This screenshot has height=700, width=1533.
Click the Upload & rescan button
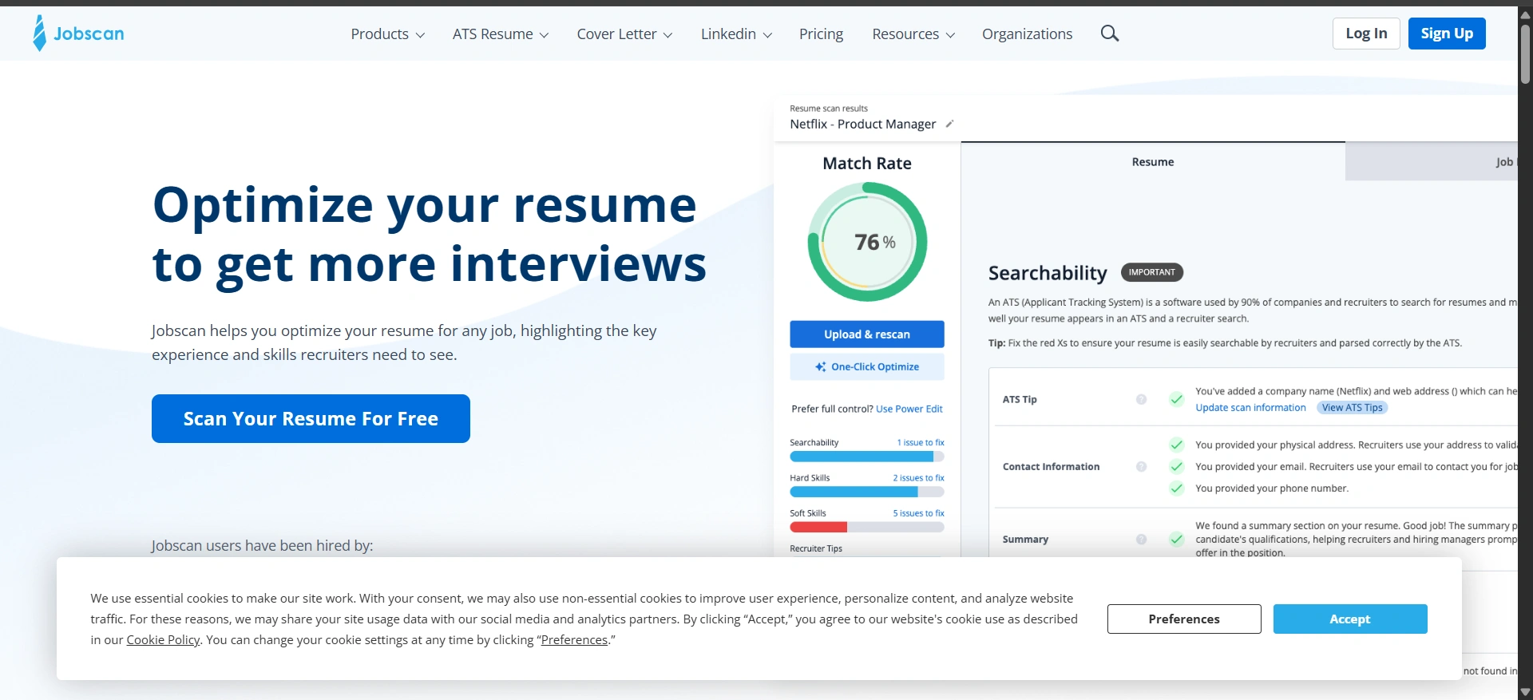(867, 334)
